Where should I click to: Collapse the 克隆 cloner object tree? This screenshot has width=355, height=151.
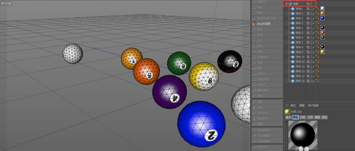click(x=286, y=4)
